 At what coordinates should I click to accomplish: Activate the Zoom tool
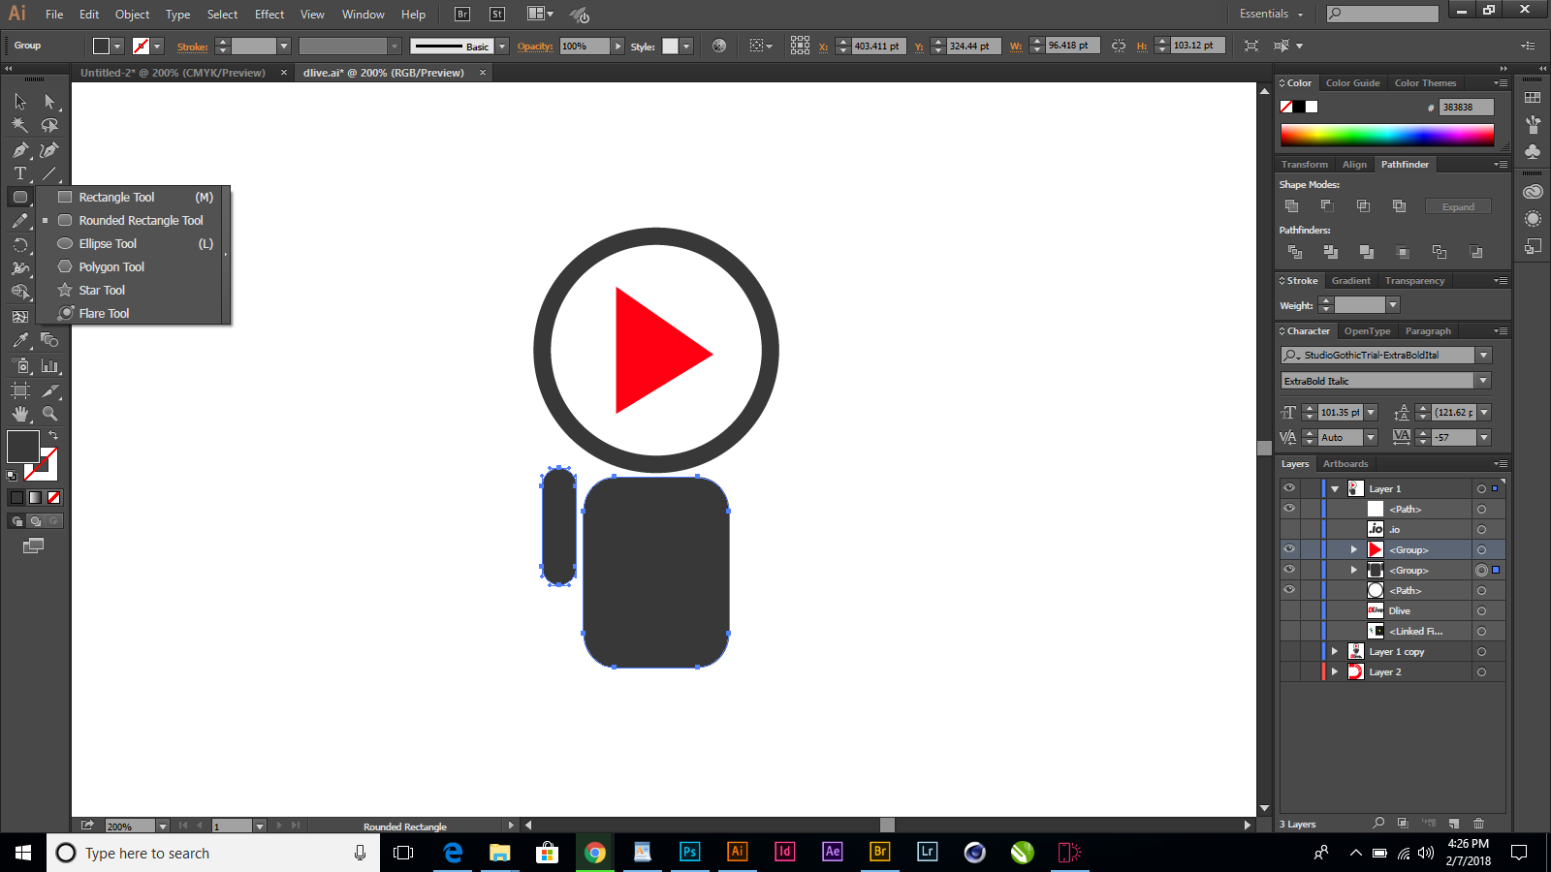pos(50,413)
